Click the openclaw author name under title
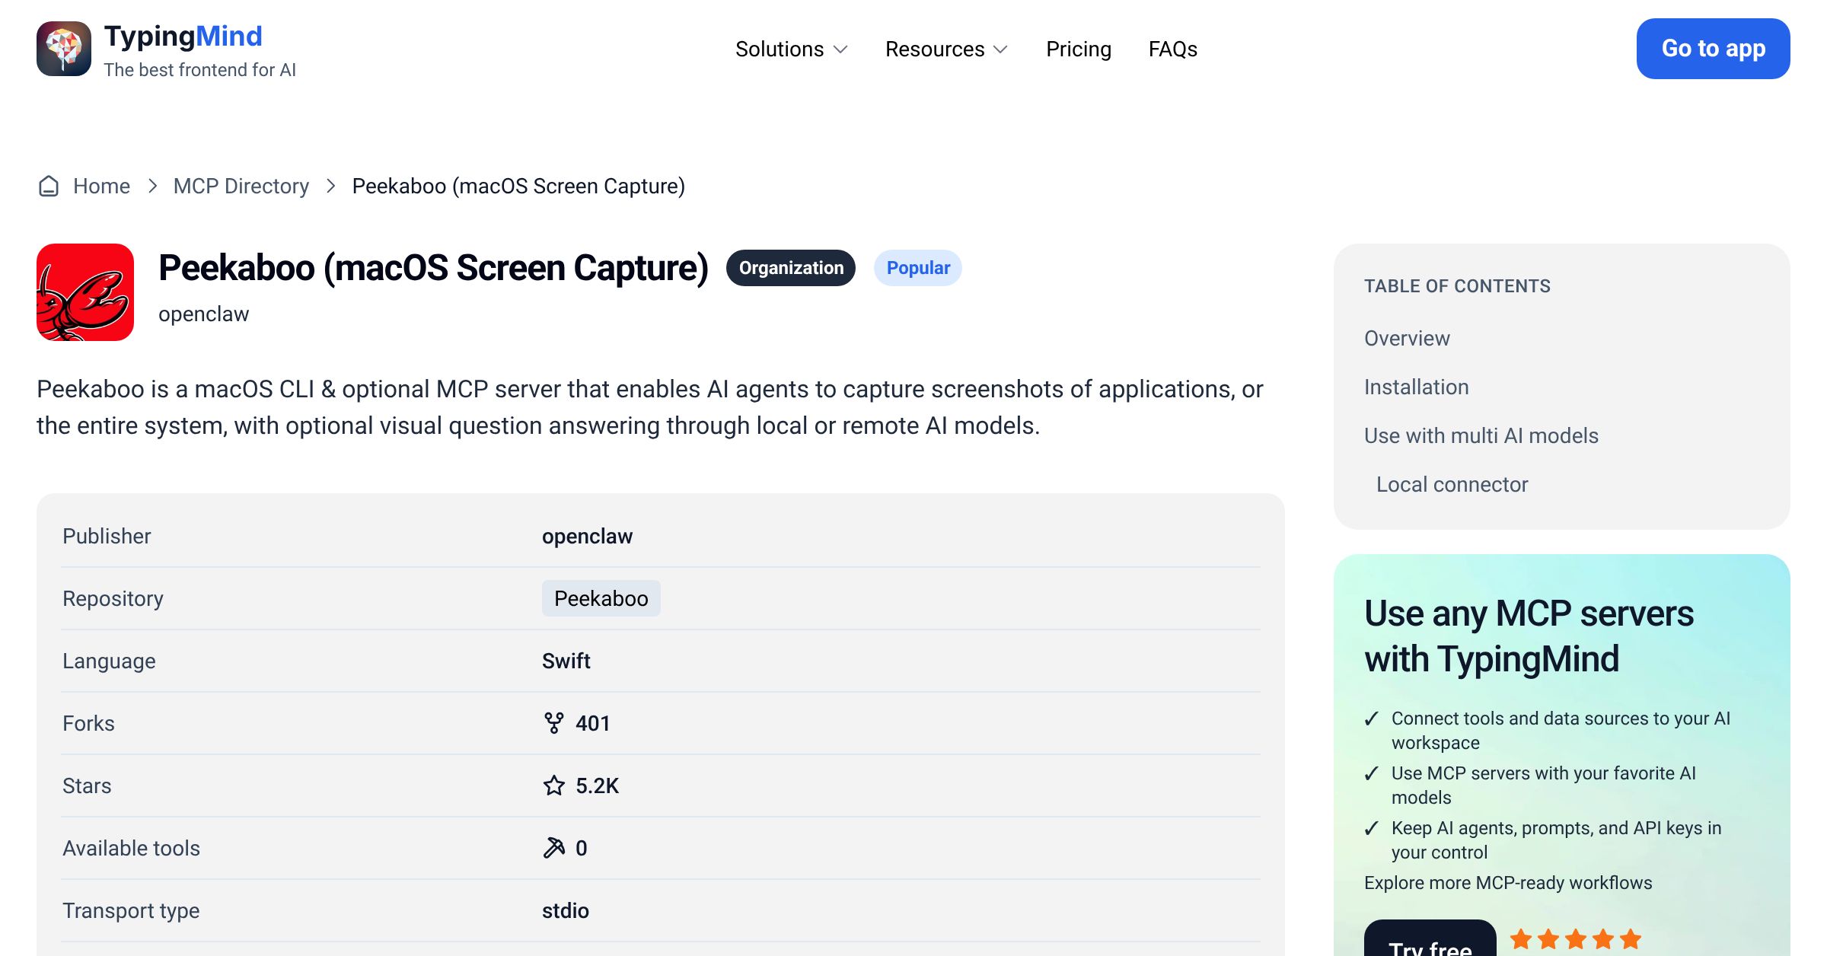1827x956 pixels. tap(203, 314)
